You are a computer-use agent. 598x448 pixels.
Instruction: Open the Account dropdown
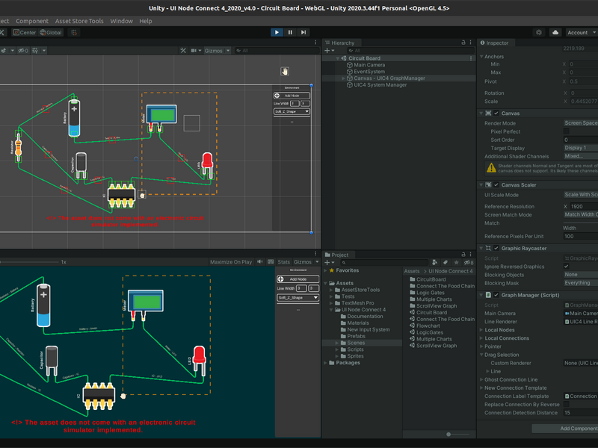click(582, 32)
